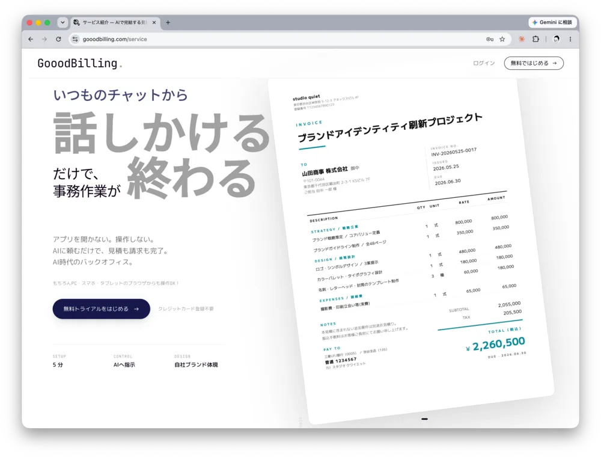Click 山田商事 株式会社 on the invoice
This screenshot has height=457, width=601.
[325, 171]
